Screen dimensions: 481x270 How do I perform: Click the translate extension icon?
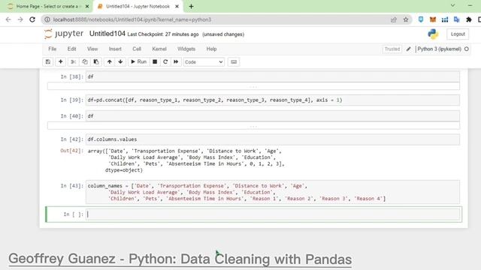pyautogui.click(x=457, y=19)
